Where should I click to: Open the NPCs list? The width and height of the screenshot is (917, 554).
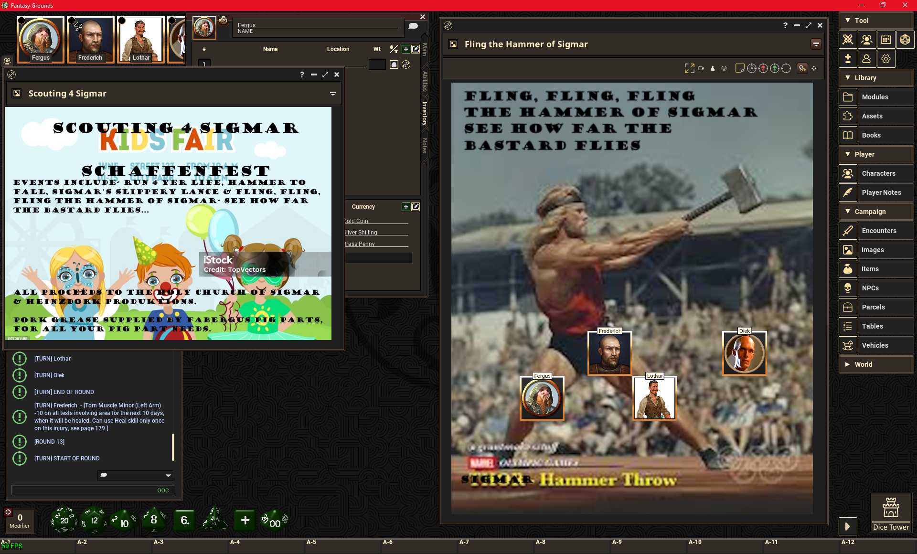coord(876,288)
